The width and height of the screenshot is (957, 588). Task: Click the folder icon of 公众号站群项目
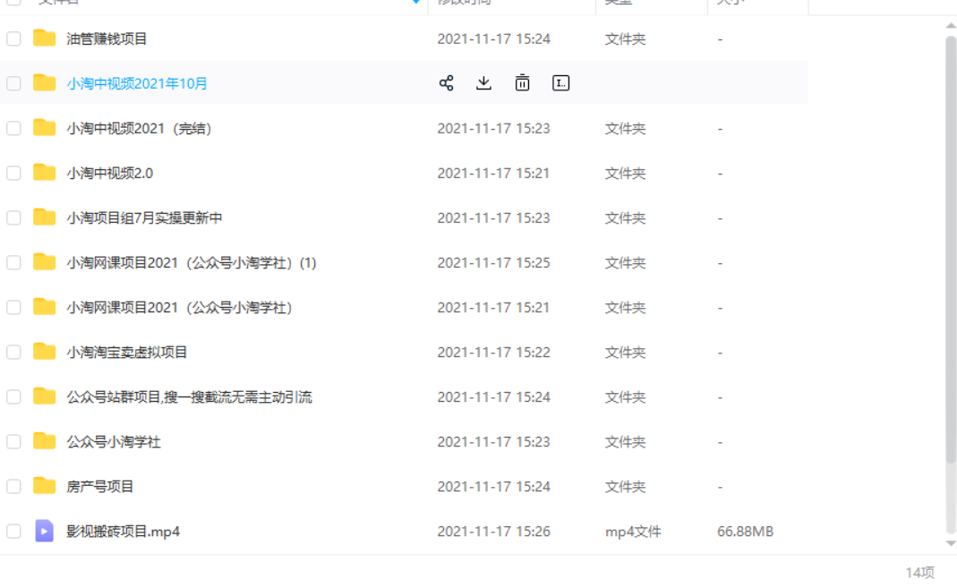click(x=44, y=396)
